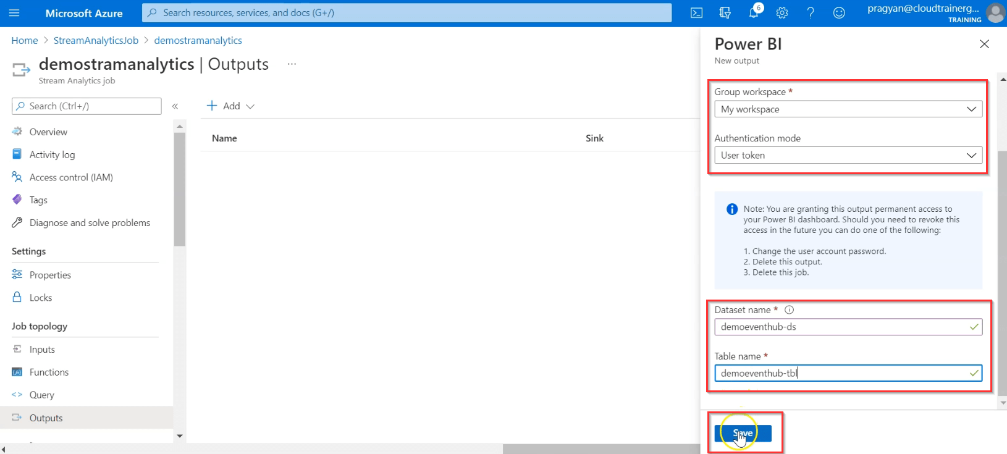Viewport: 1007px width, 454px height.
Task: Click the Table name input field
Action: tap(848, 373)
